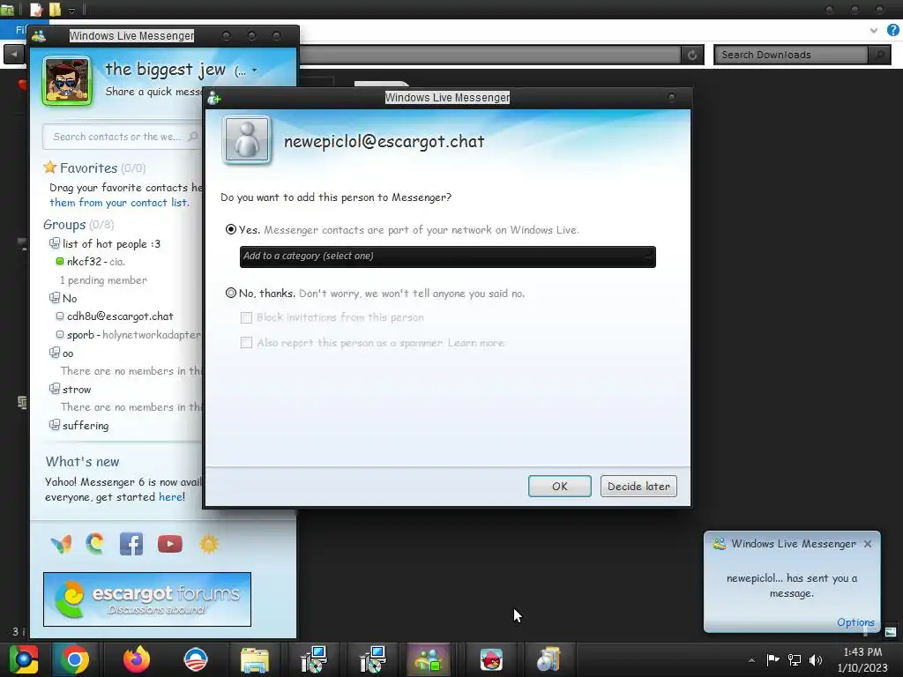Open the YouTube icon in Messenger
This screenshot has width=903, height=677.
[x=170, y=544]
